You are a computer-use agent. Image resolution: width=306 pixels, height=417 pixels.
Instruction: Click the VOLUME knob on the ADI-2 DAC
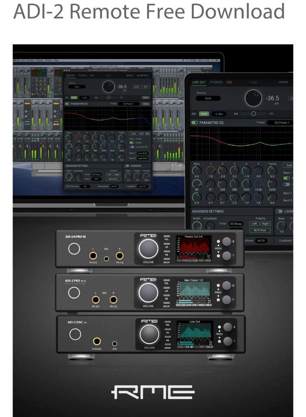click(x=150, y=334)
